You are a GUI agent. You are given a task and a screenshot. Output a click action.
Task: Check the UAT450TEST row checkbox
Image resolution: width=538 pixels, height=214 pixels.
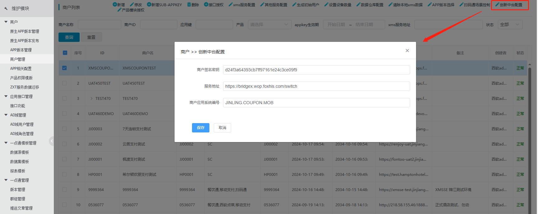[64, 83]
